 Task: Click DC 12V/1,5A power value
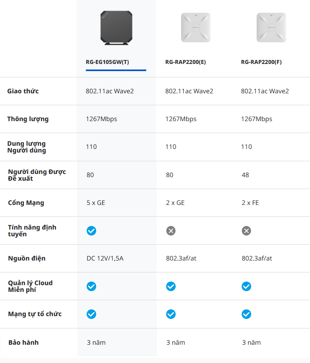click(x=105, y=259)
